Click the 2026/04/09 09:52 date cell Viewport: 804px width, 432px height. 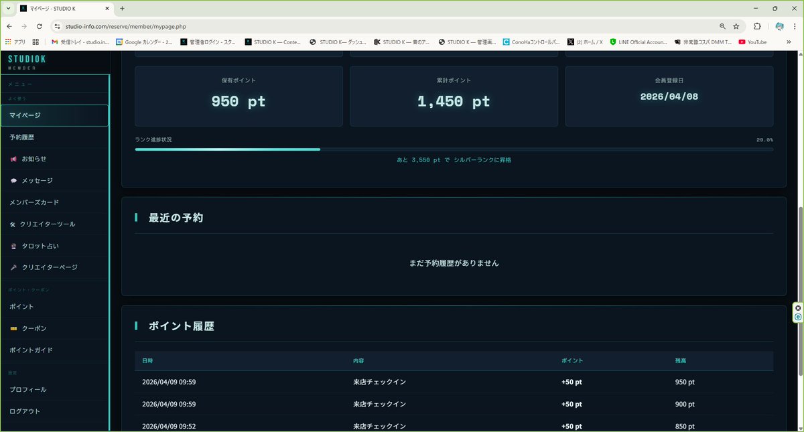tap(169, 426)
